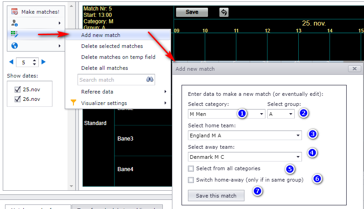Open the globe menu icon
This screenshot has height=209, width=364.
(x=15, y=46)
